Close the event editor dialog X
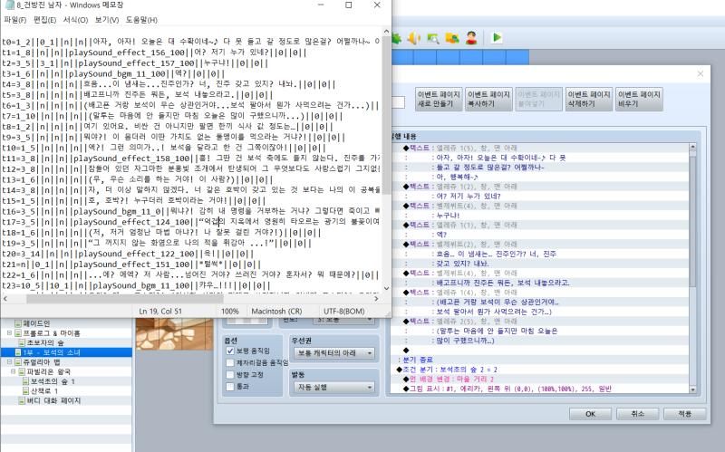725x452 pixels. click(x=700, y=74)
